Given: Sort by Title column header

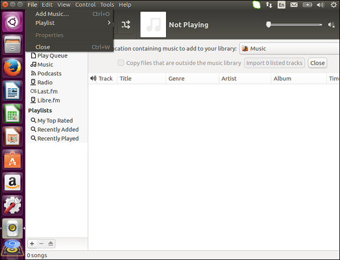Looking at the screenshot, I should click(141, 78).
